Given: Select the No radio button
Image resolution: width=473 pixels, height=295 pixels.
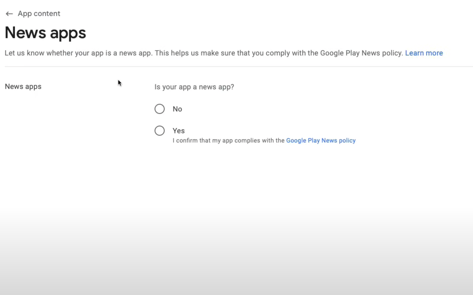Looking at the screenshot, I should coord(160,109).
